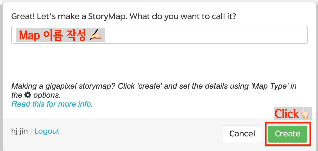Image resolution: width=318 pixels, height=151 pixels.
Task: Open the "Read this for more info" link
Action: click(52, 104)
